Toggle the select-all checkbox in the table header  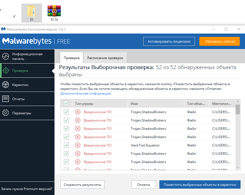pos(66,103)
